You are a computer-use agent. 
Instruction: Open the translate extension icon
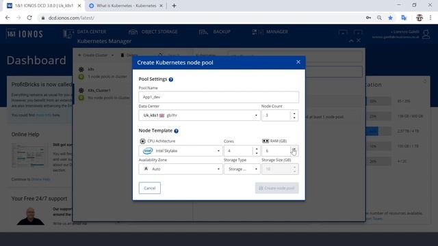tap(404, 18)
